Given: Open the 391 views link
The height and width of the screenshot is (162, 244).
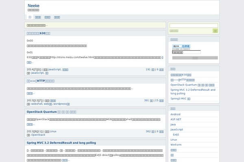Looking at the screenshot, I should point(148,100).
